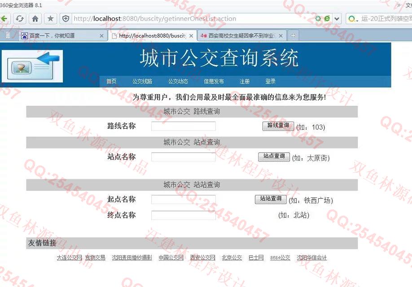Open the 北京公交 link
This screenshot has width=412, height=287.
point(232,257)
